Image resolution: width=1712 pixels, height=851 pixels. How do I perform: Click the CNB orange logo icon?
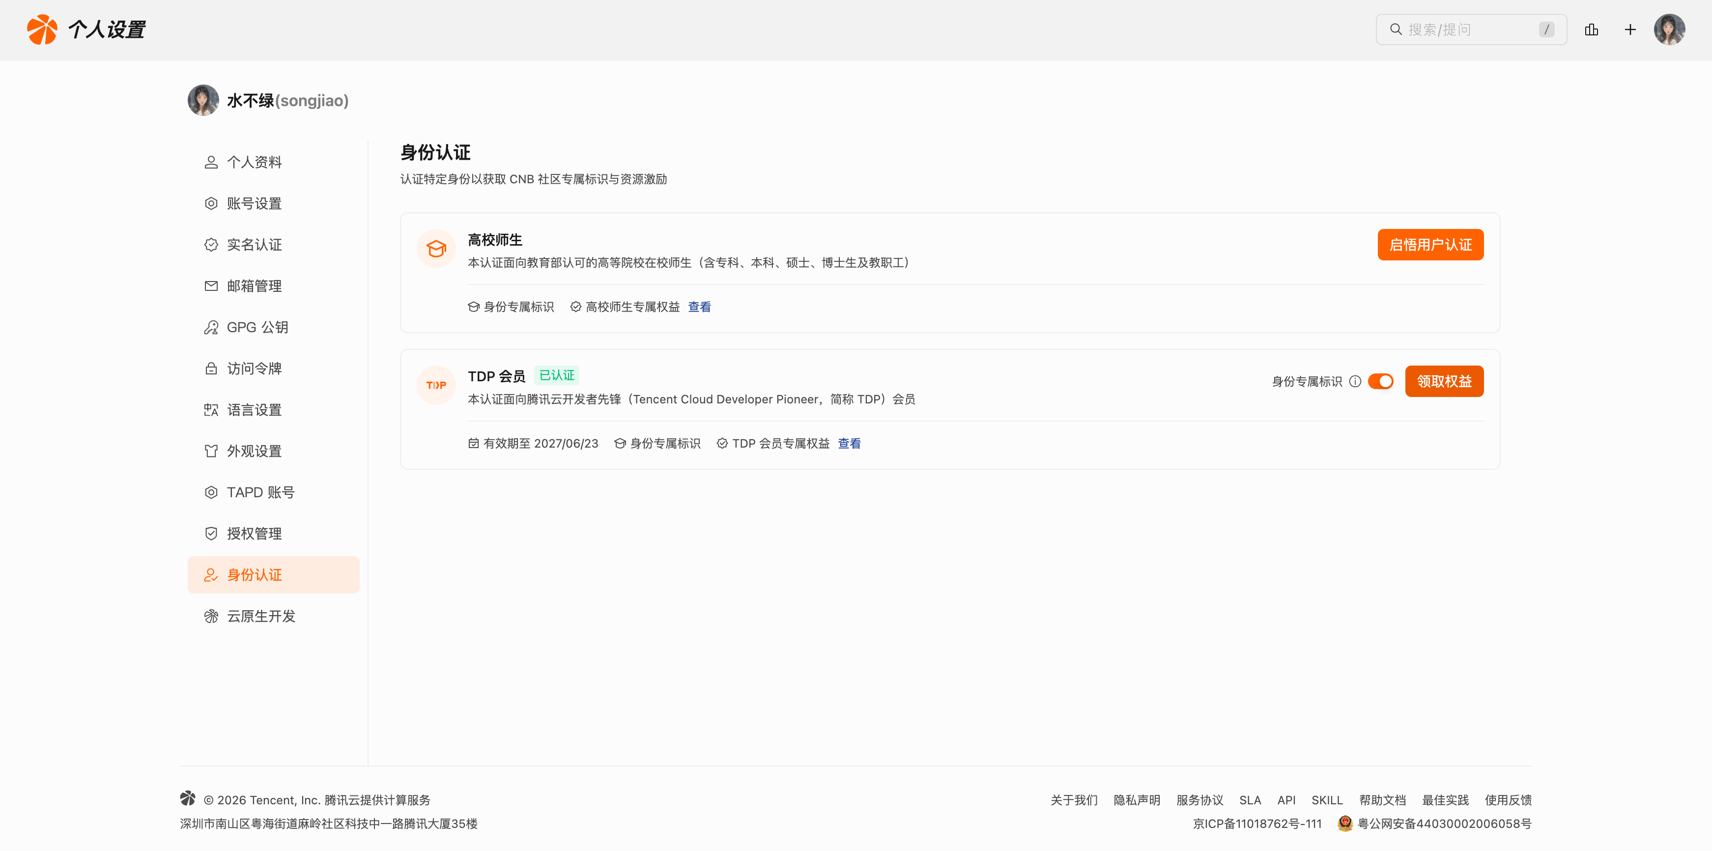[42, 30]
